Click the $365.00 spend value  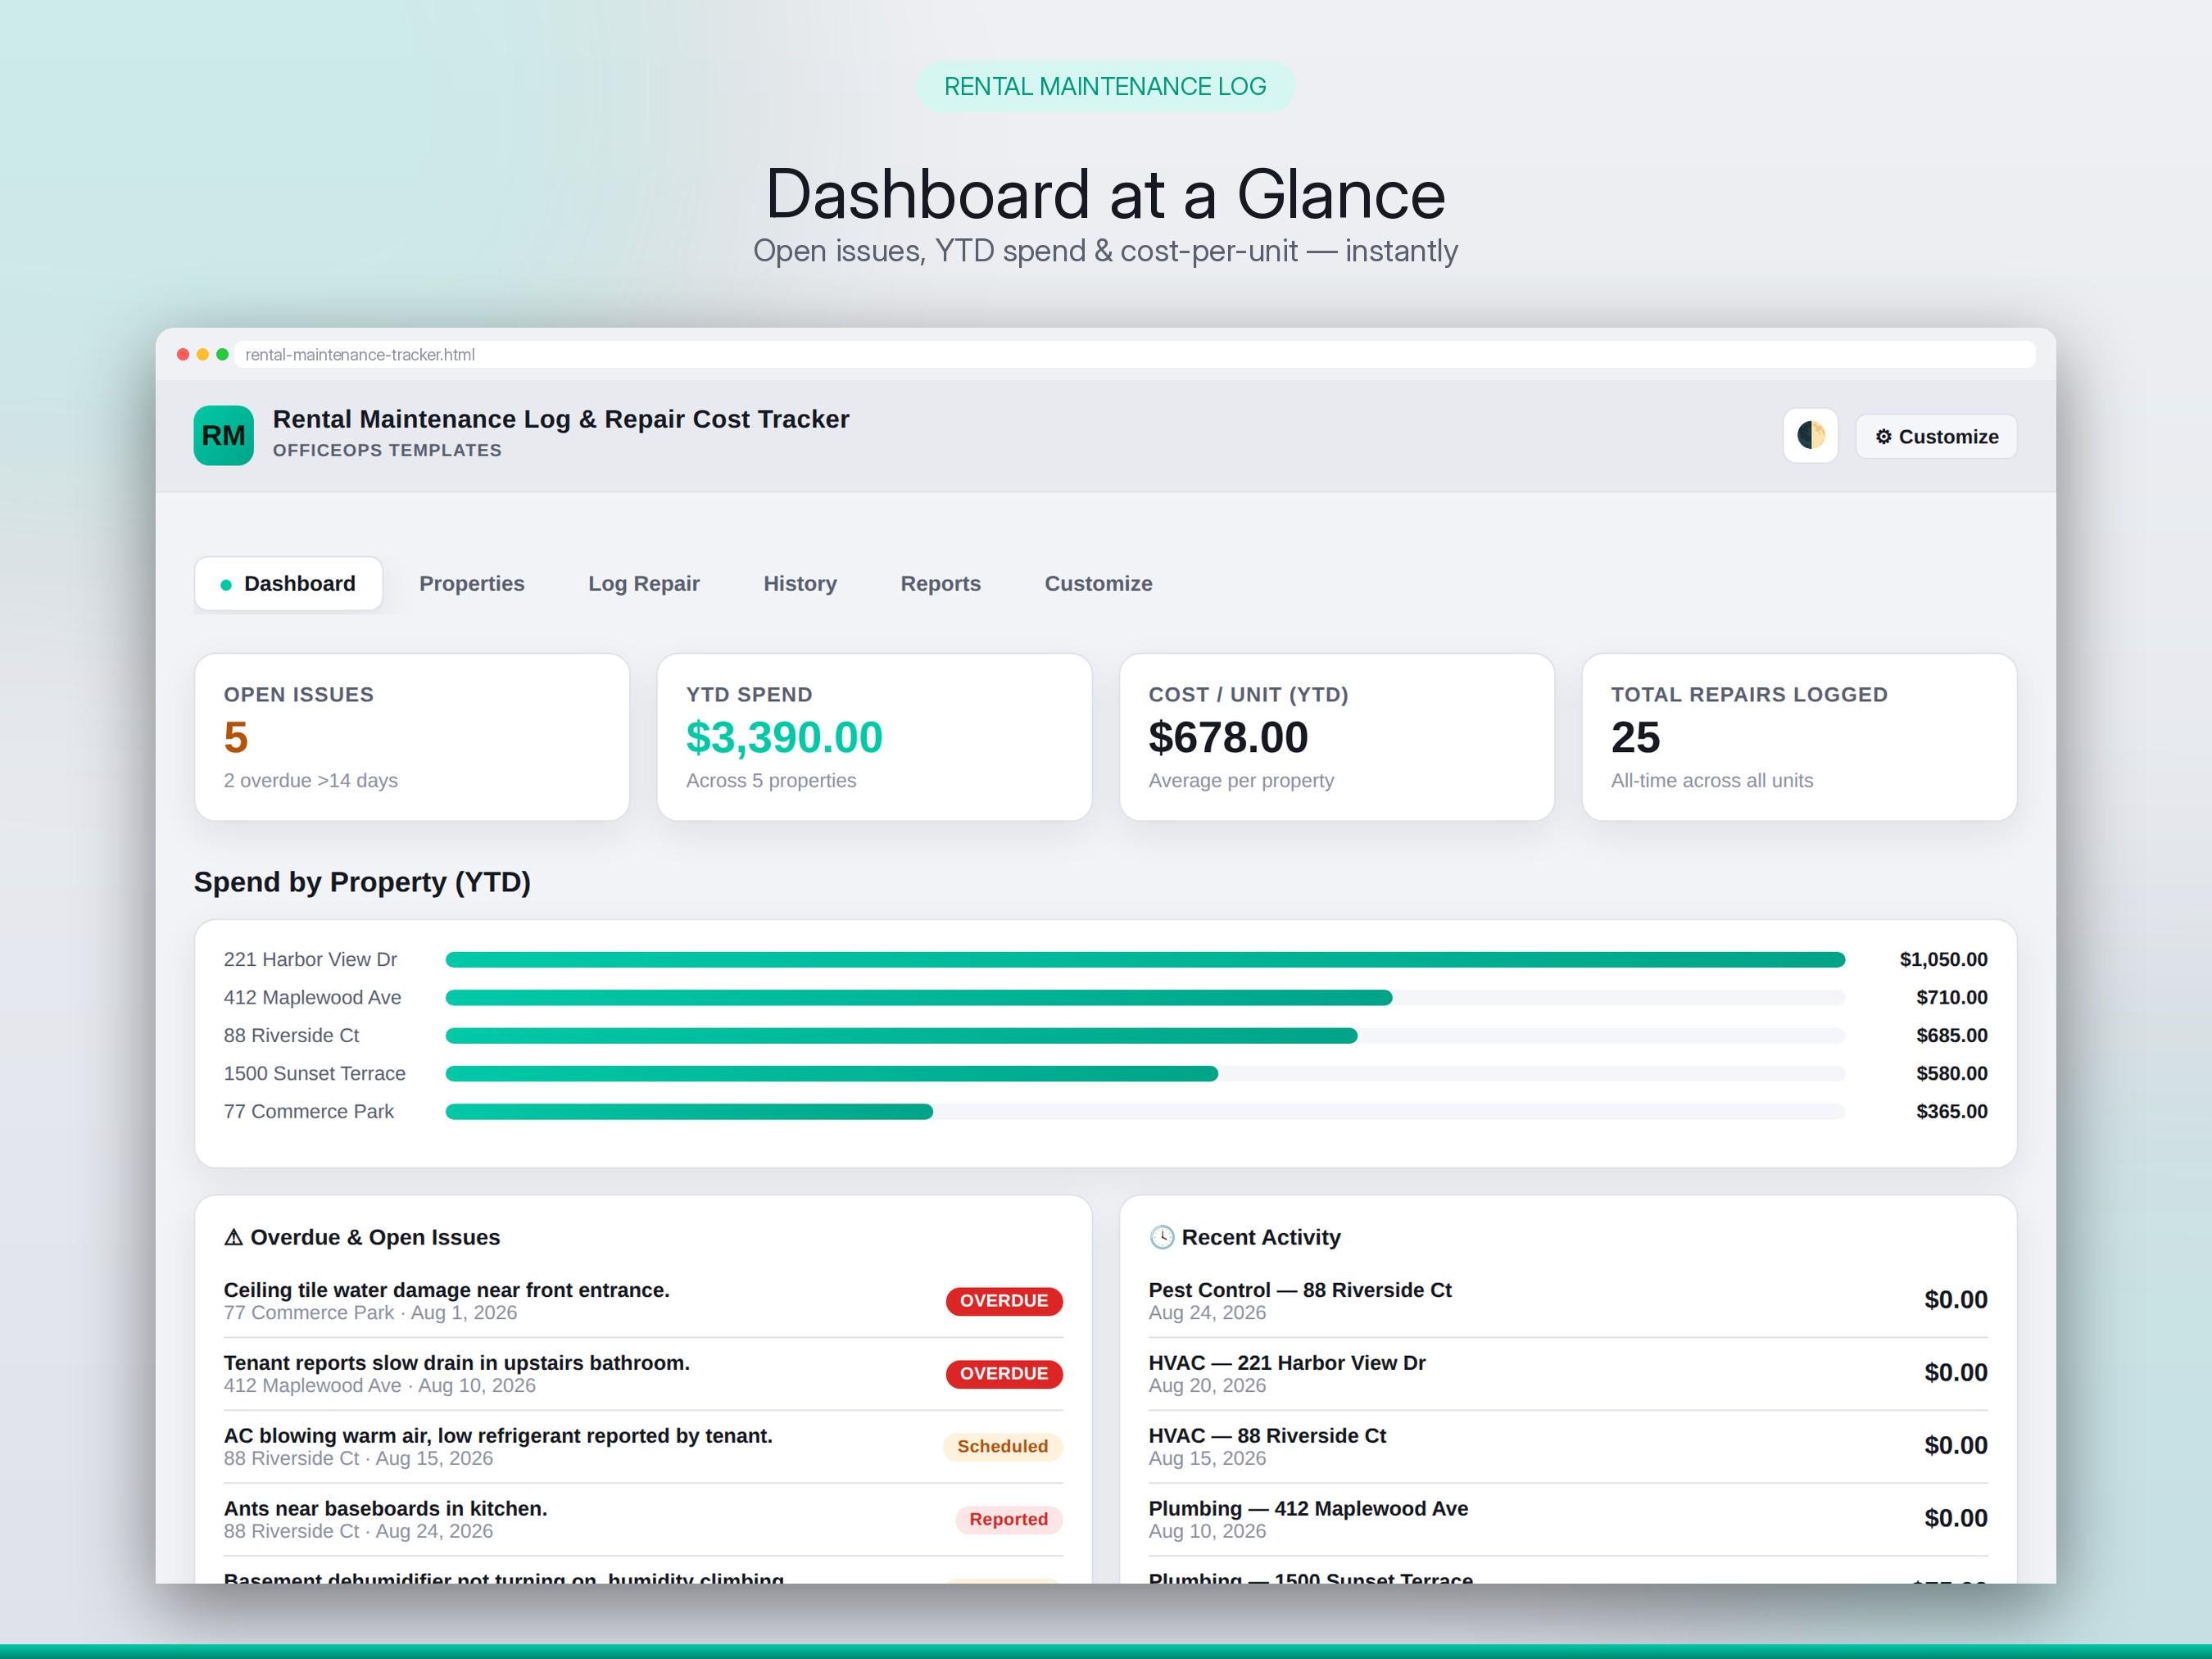coord(1951,1111)
